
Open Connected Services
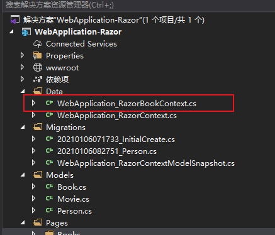81,44
